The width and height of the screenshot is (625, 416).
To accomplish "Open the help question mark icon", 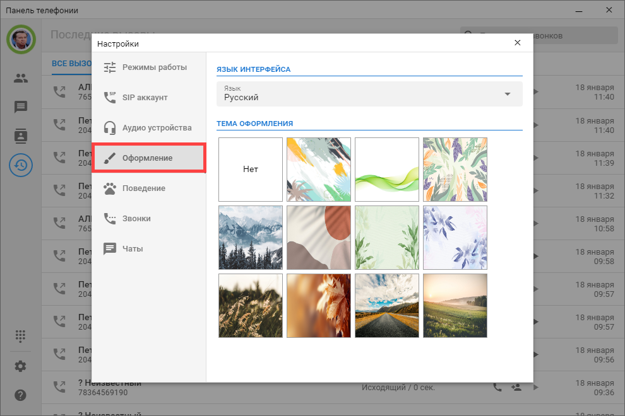I will tap(21, 395).
